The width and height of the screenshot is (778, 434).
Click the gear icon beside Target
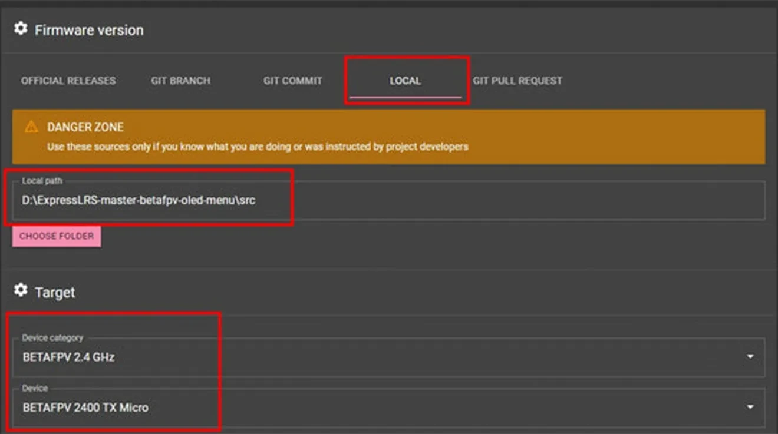(x=21, y=291)
